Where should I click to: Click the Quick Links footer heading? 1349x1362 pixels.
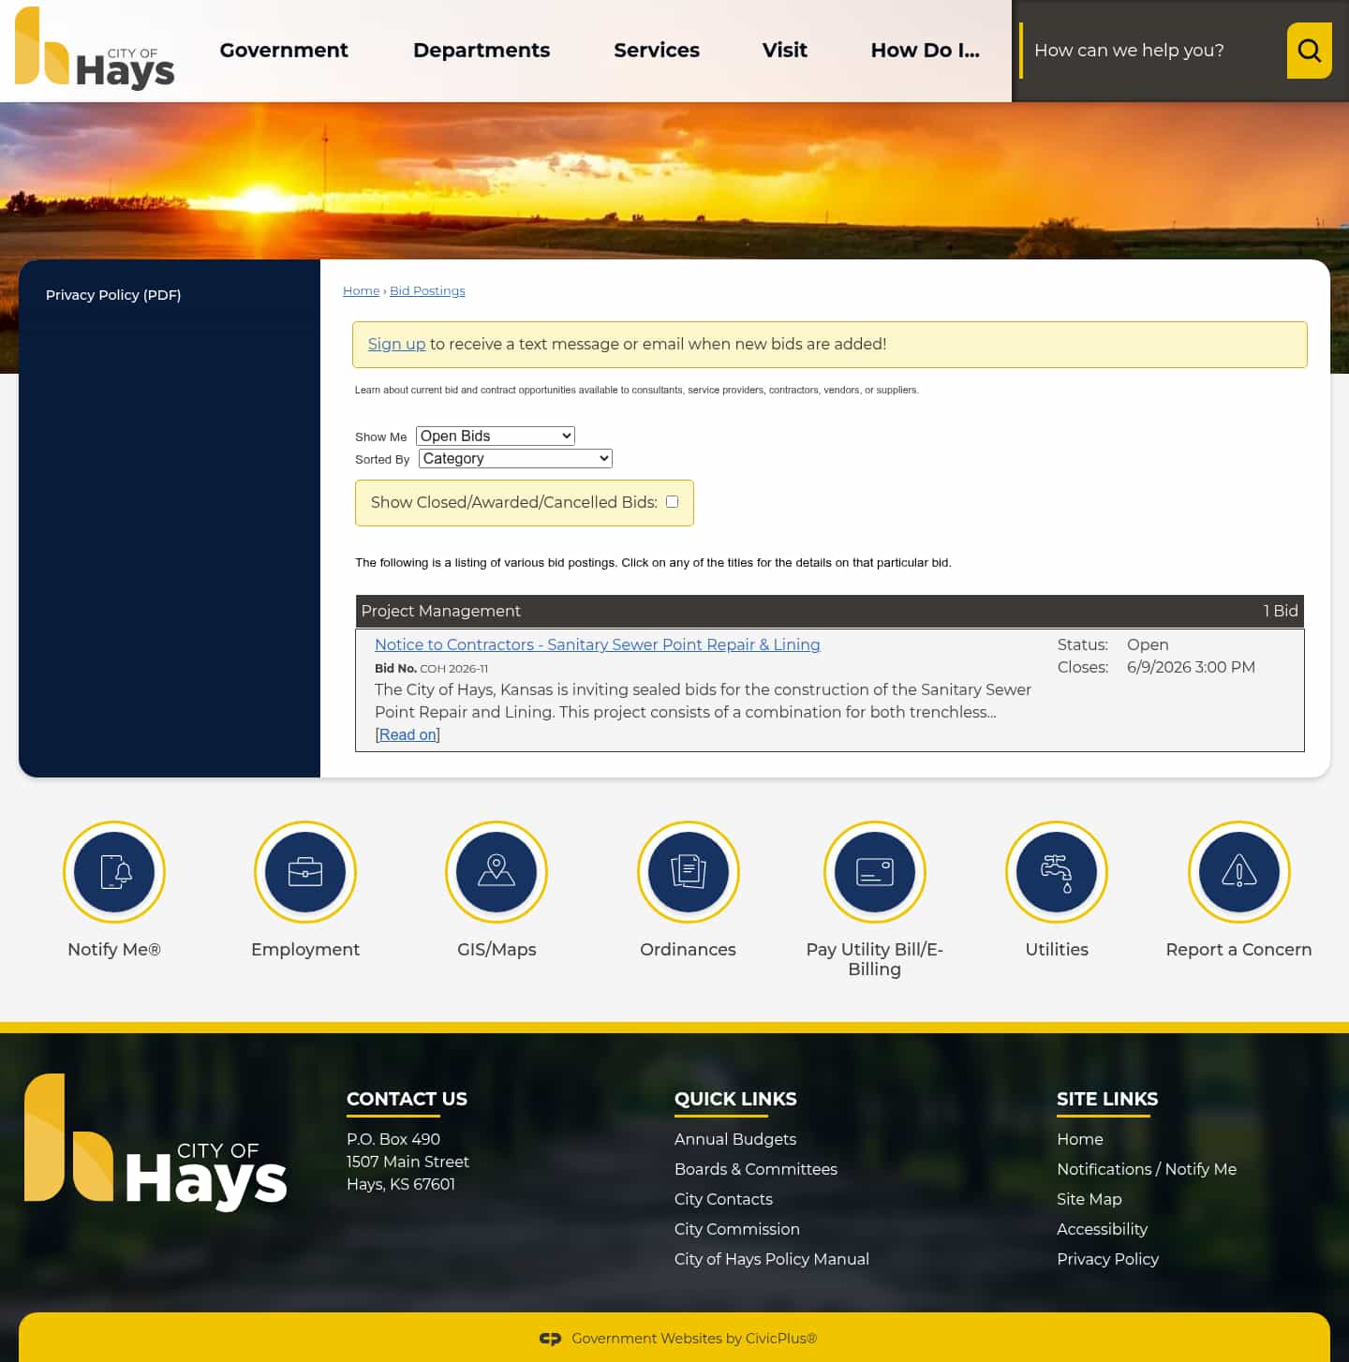(x=735, y=1099)
